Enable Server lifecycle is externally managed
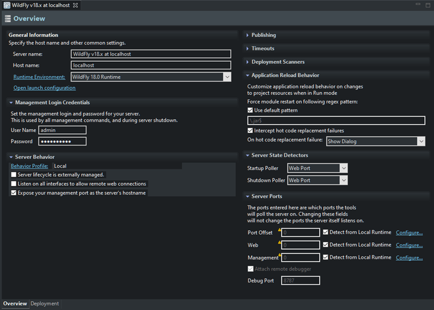This screenshot has width=434, height=310. coord(14,175)
